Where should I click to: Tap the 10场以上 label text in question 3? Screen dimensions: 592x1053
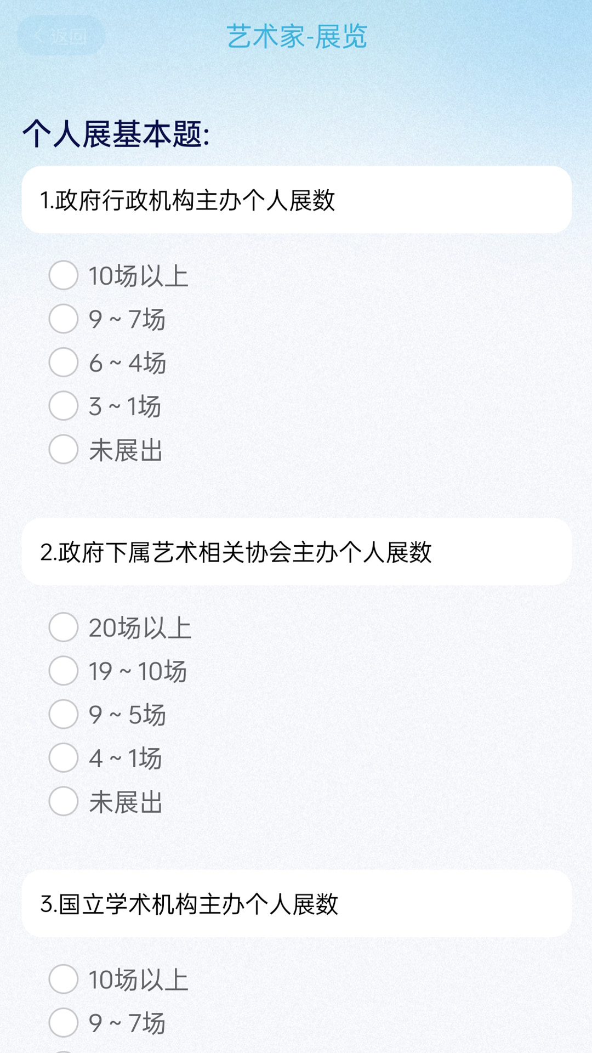139,980
